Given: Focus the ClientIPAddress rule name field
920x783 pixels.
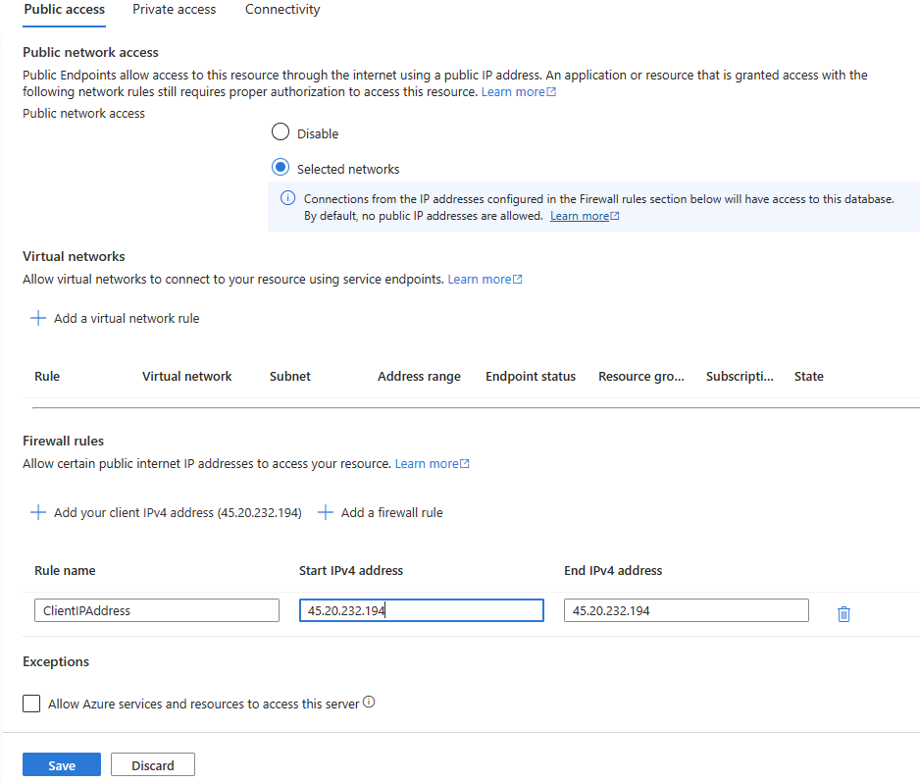Looking at the screenshot, I should click(x=157, y=610).
